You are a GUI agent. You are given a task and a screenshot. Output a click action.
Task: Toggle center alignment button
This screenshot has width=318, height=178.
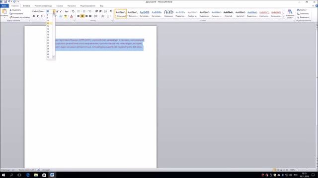click(82, 16)
